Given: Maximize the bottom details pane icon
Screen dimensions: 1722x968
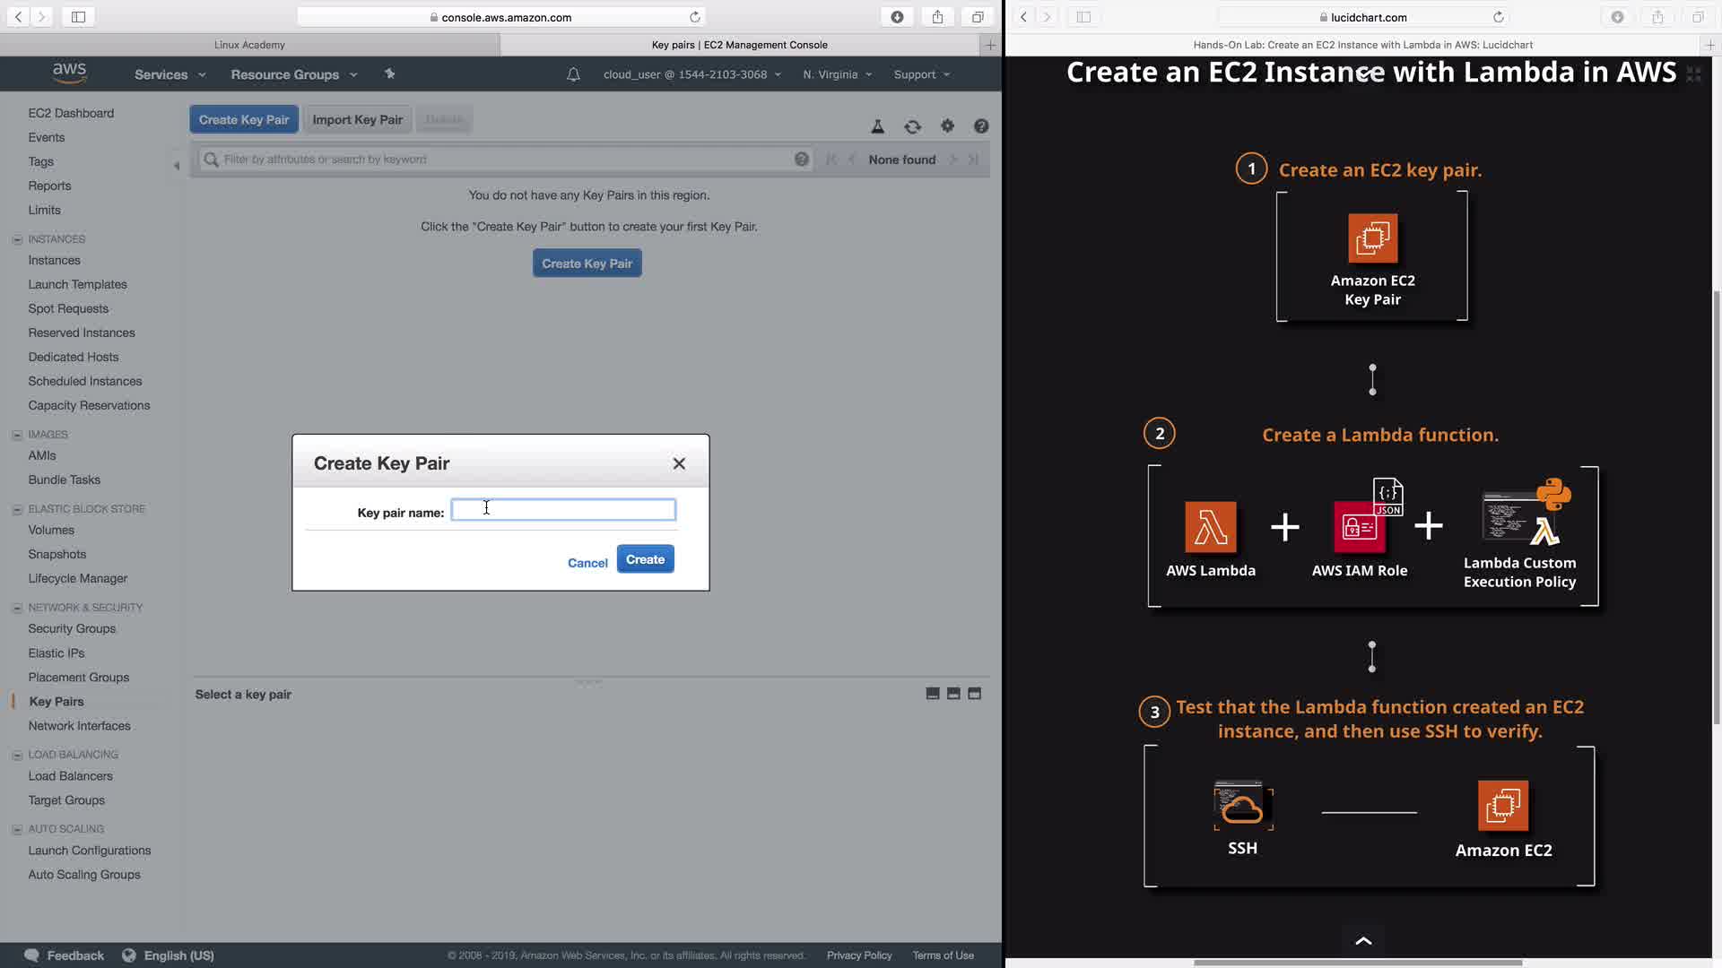Looking at the screenshot, I should (974, 694).
